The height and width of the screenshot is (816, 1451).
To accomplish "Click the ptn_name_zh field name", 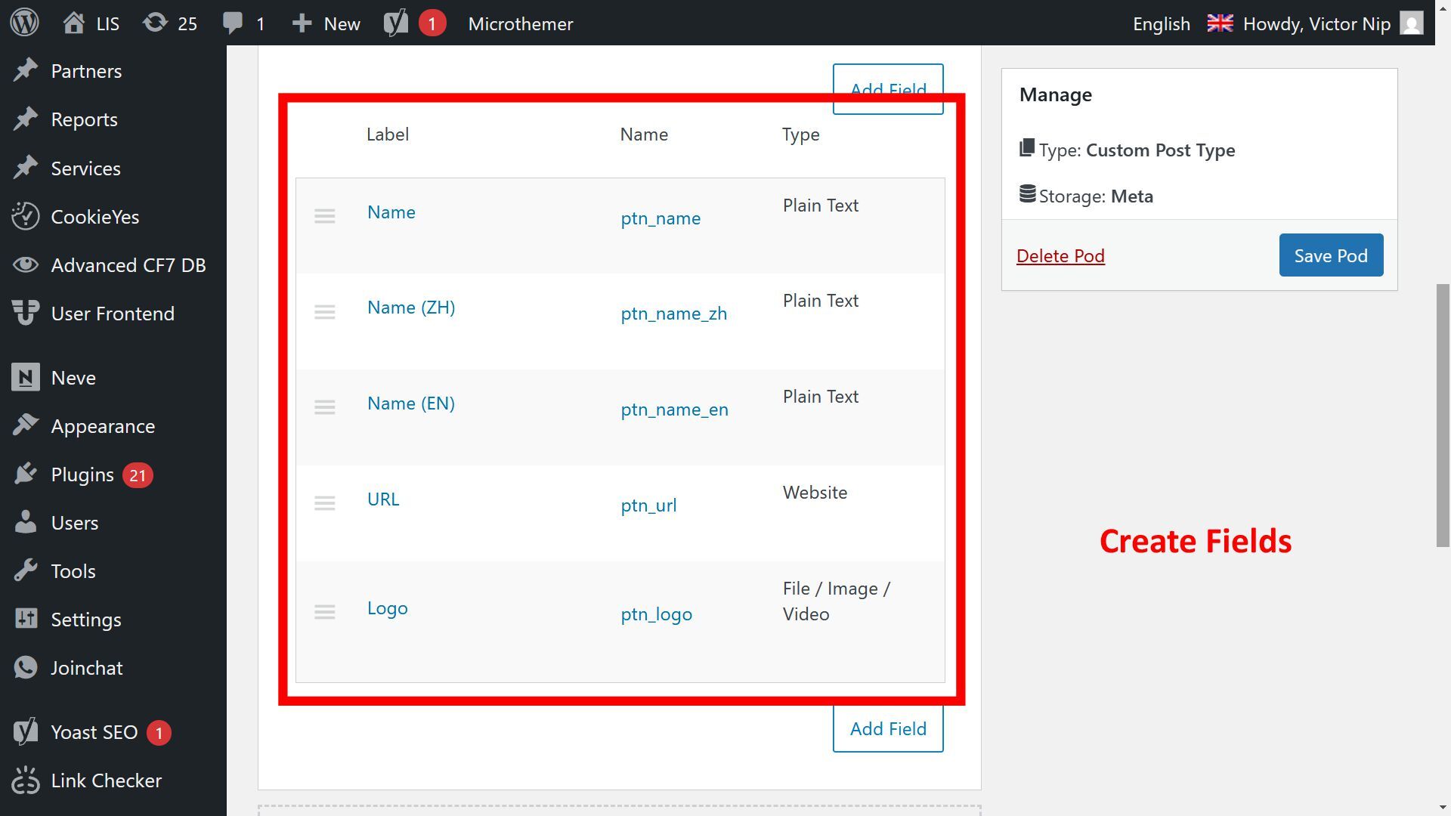I will 674,314.
